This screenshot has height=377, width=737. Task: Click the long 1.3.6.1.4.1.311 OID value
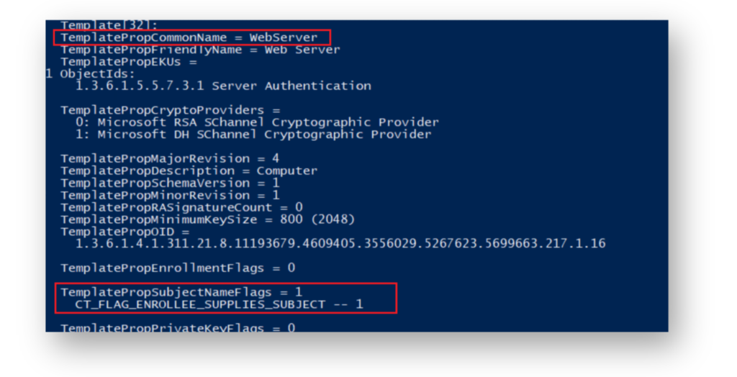340,244
